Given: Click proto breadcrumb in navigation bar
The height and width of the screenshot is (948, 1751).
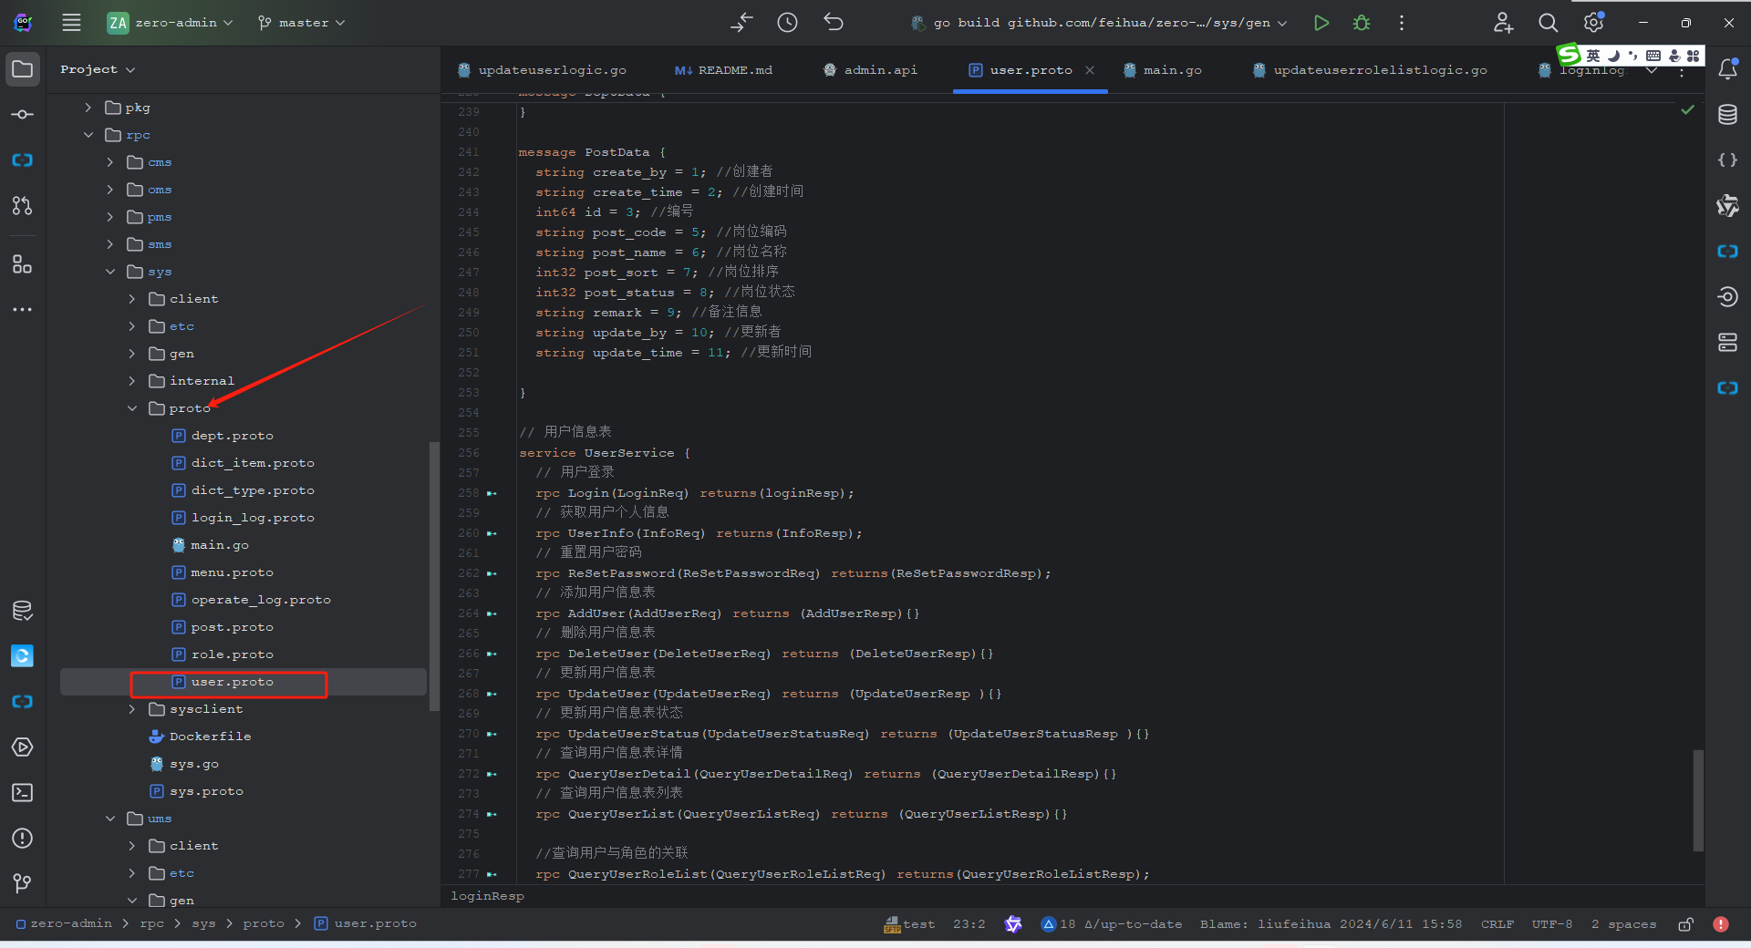Looking at the screenshot, I should pos(264,924).
